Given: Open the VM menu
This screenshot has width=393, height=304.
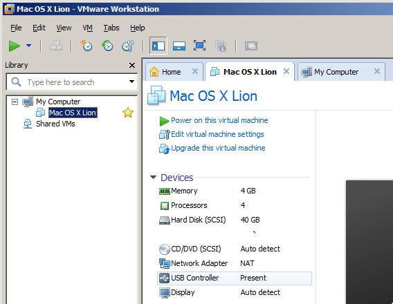Looking at the screenshot, I should pos(87,28).
